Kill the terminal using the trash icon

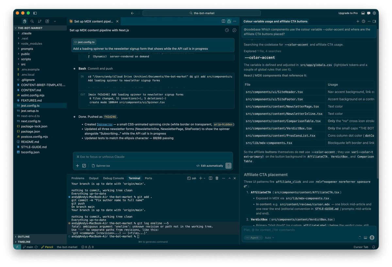pos(217,178)
